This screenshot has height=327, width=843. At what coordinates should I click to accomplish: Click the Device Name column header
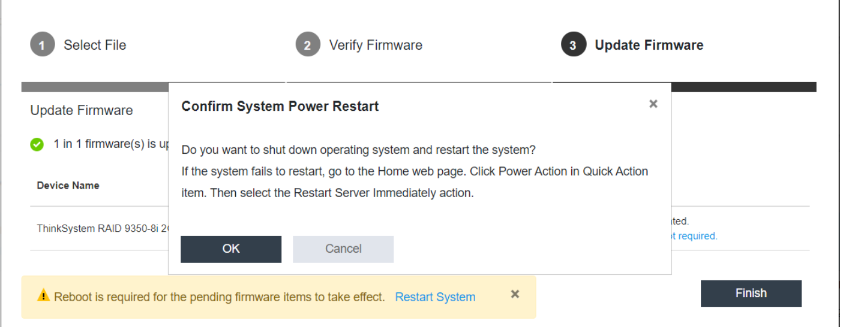coord(68,185)
